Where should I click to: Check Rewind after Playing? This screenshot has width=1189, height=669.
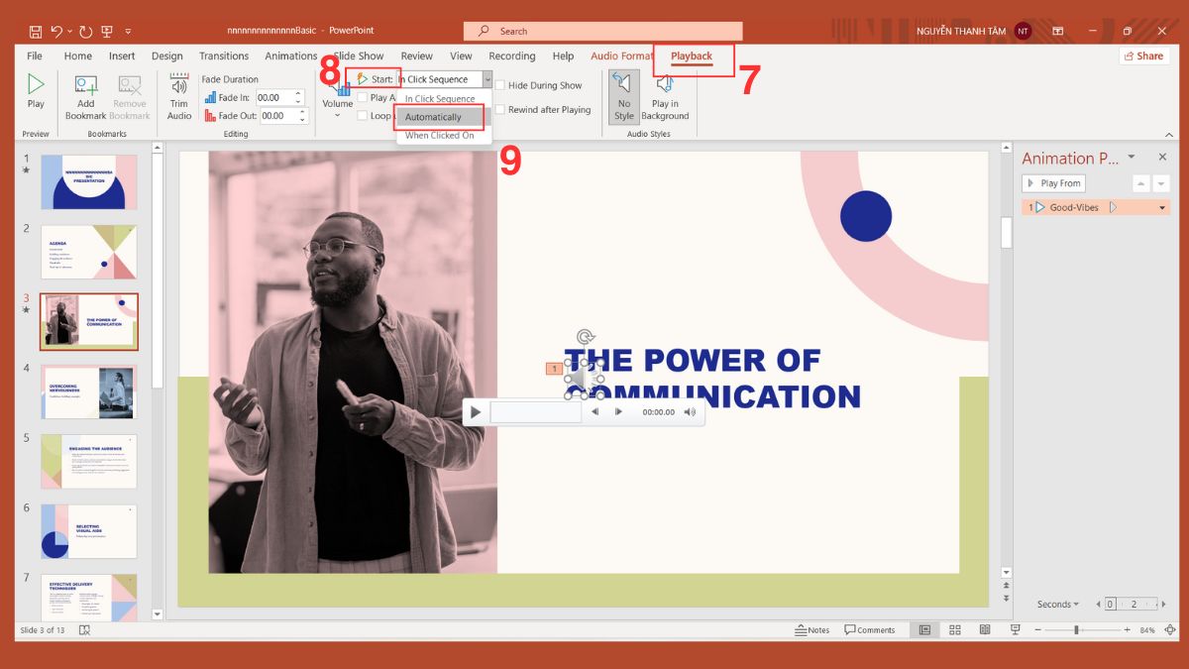[x=501, y=110]
